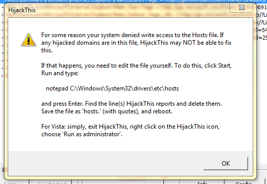Screen dimensions: 267x184
Task: Click the notepad hosts file path text
Action: click(x=113, y=88)
